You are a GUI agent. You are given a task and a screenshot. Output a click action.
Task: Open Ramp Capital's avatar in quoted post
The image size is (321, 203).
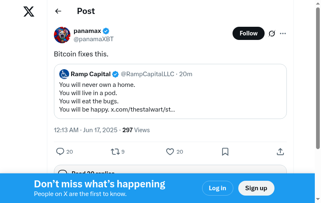click(x=64, y=74)
